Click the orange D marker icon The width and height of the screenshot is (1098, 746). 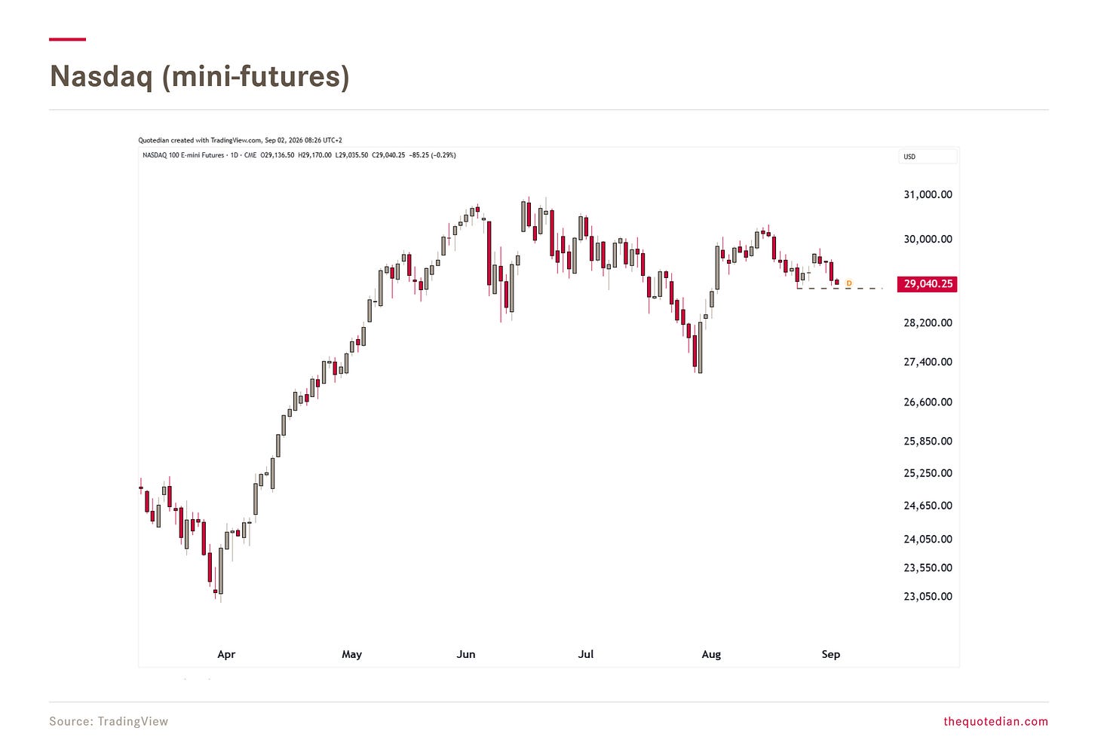[848, 283]
